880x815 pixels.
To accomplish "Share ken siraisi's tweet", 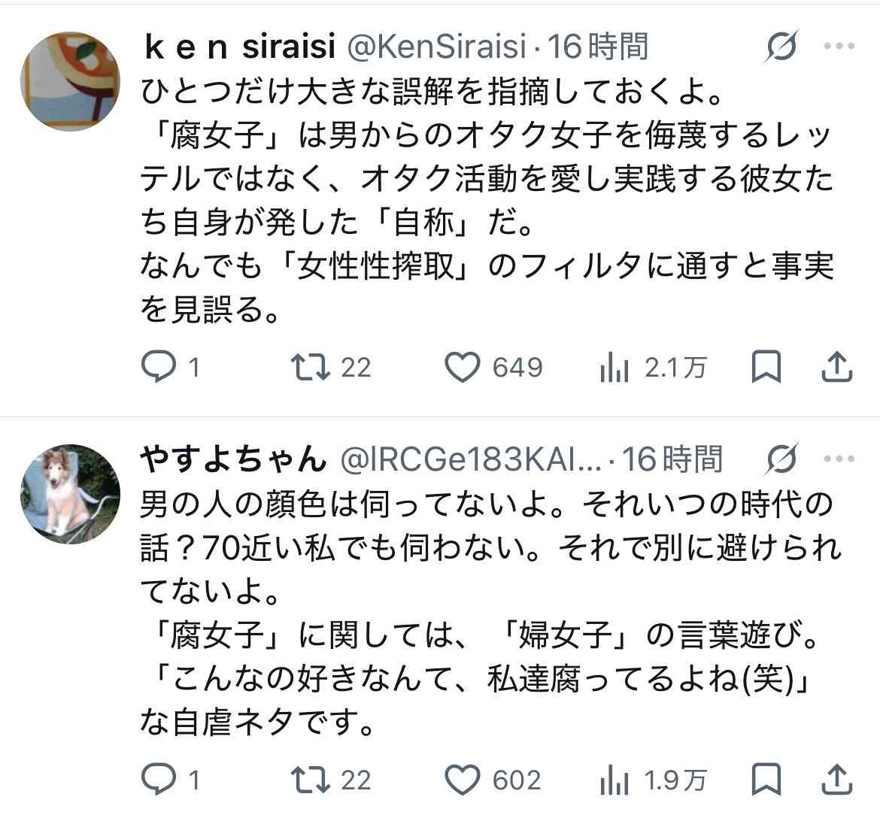I will [836, 366].
